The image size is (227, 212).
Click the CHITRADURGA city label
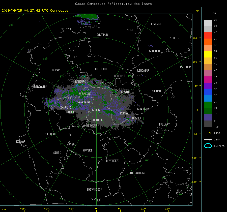137,173
